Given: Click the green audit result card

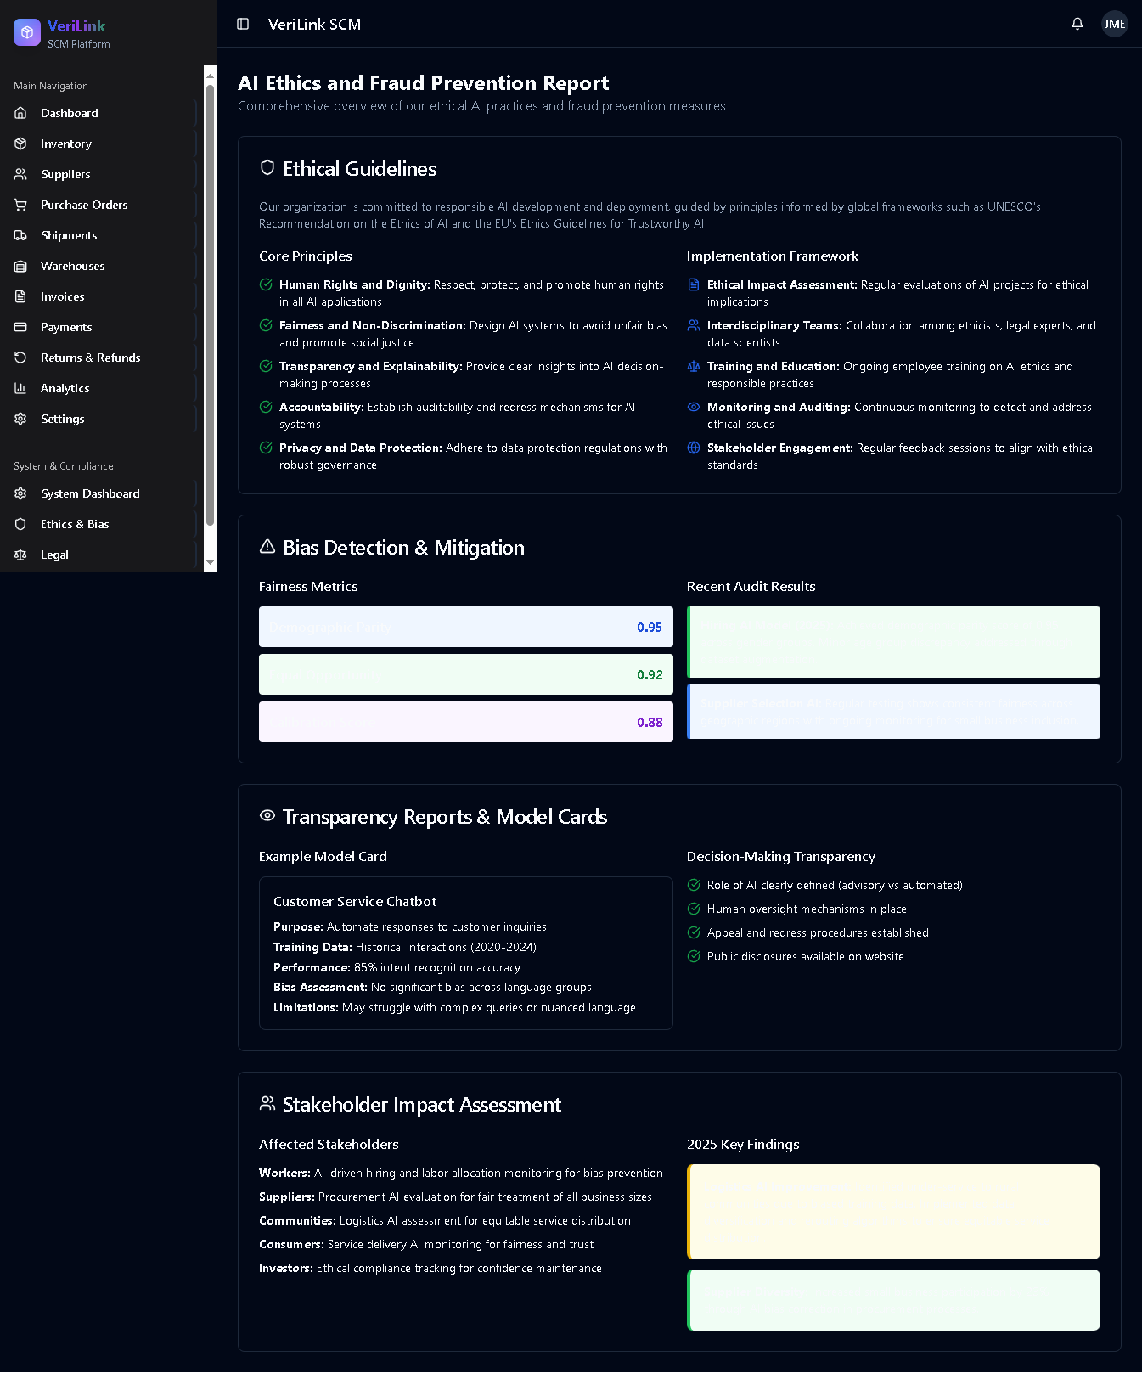Looking at the screenshot, I should pyautogui.click(x=893, y=642).
